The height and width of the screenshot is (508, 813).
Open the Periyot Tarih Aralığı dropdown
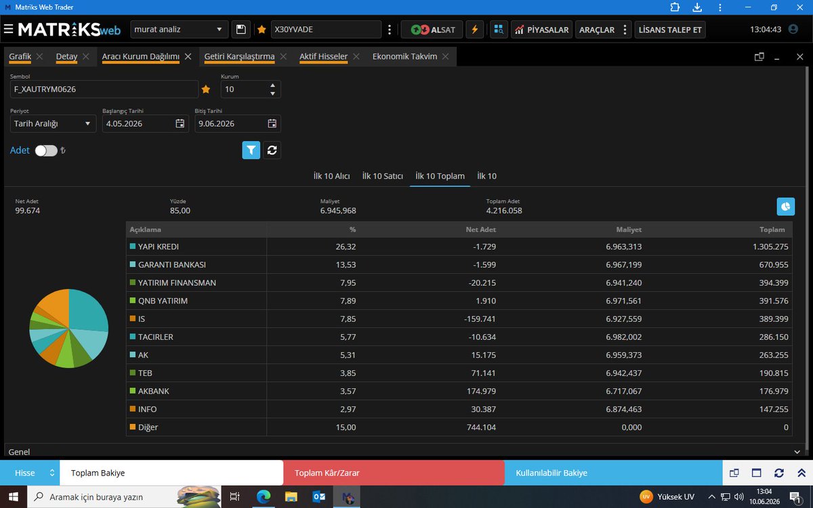(52, 123)
